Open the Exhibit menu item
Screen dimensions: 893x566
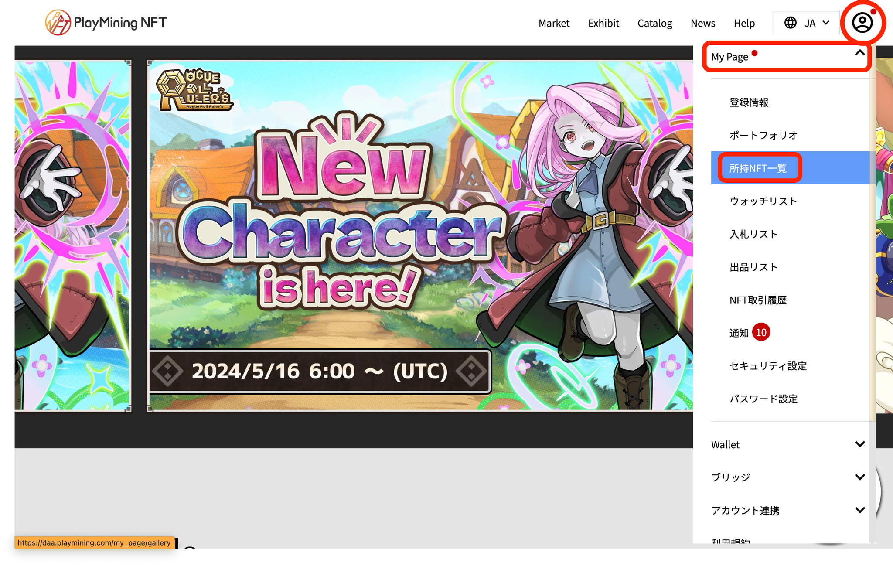click(603, 23)
